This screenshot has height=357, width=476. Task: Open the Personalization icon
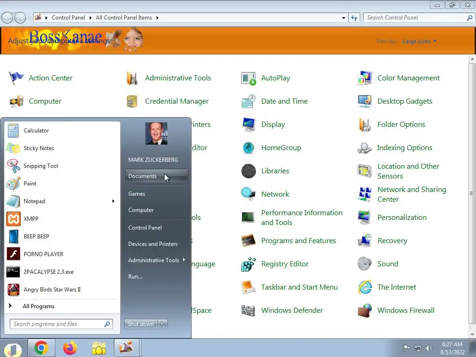[364, 218]
